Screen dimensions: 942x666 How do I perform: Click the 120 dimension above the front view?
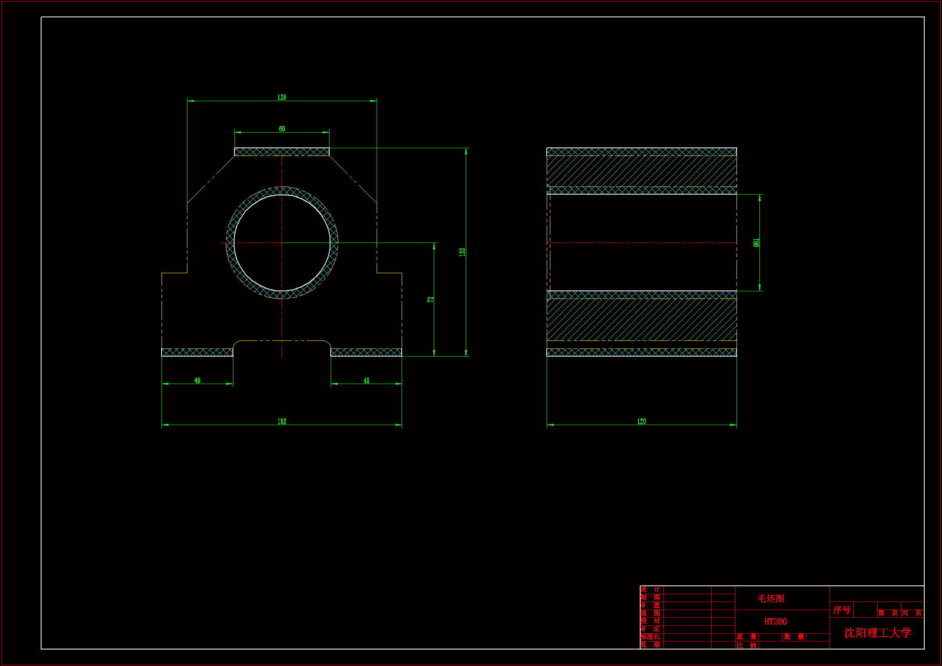click(282, 97)
